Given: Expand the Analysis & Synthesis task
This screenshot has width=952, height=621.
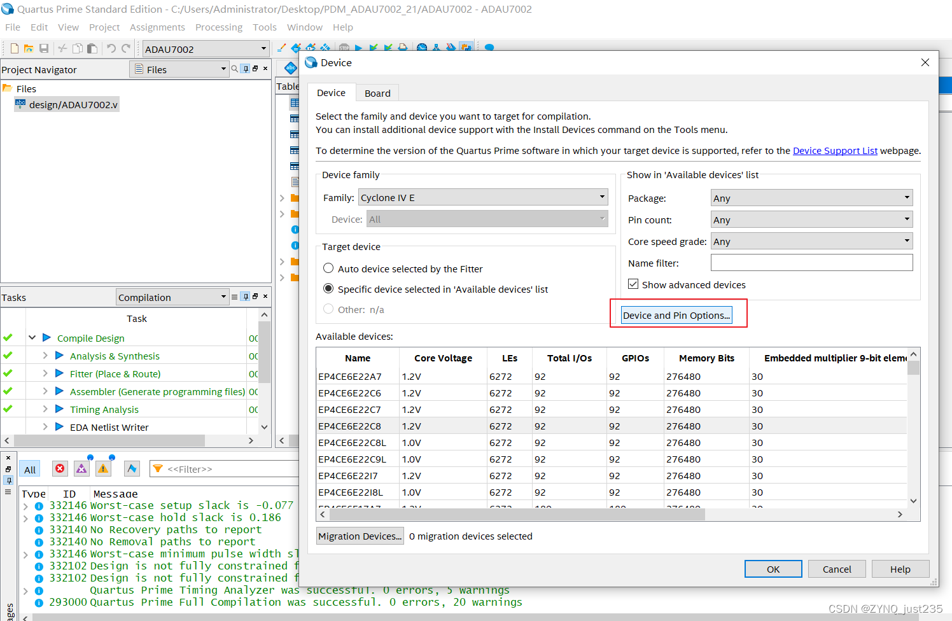Looking at the screenshot, I should (x=45, y=355).
